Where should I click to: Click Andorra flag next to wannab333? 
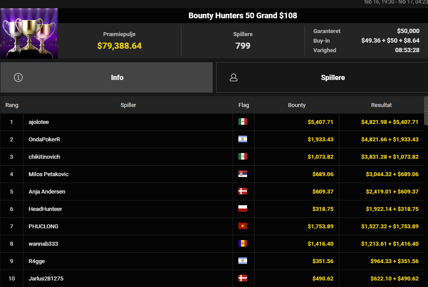coord(243,244)
